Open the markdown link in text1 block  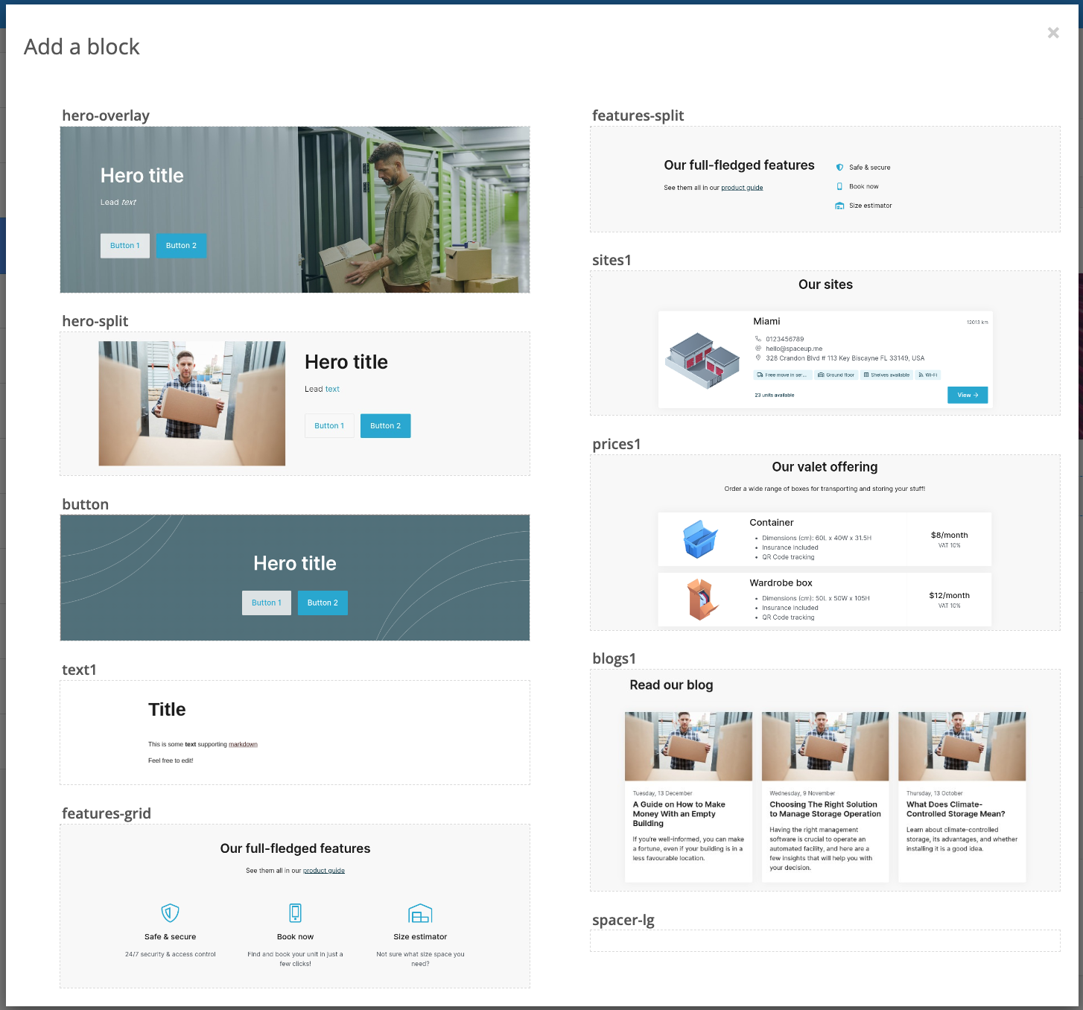[243, 744]
